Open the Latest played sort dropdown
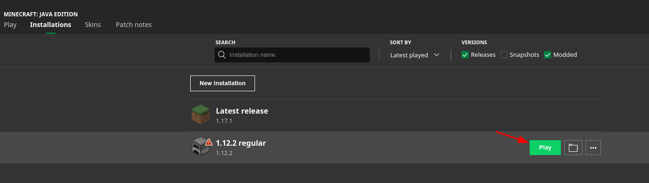 point(414,55)
